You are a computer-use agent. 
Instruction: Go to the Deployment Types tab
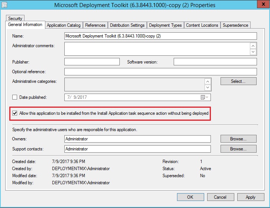pos(165,25)
